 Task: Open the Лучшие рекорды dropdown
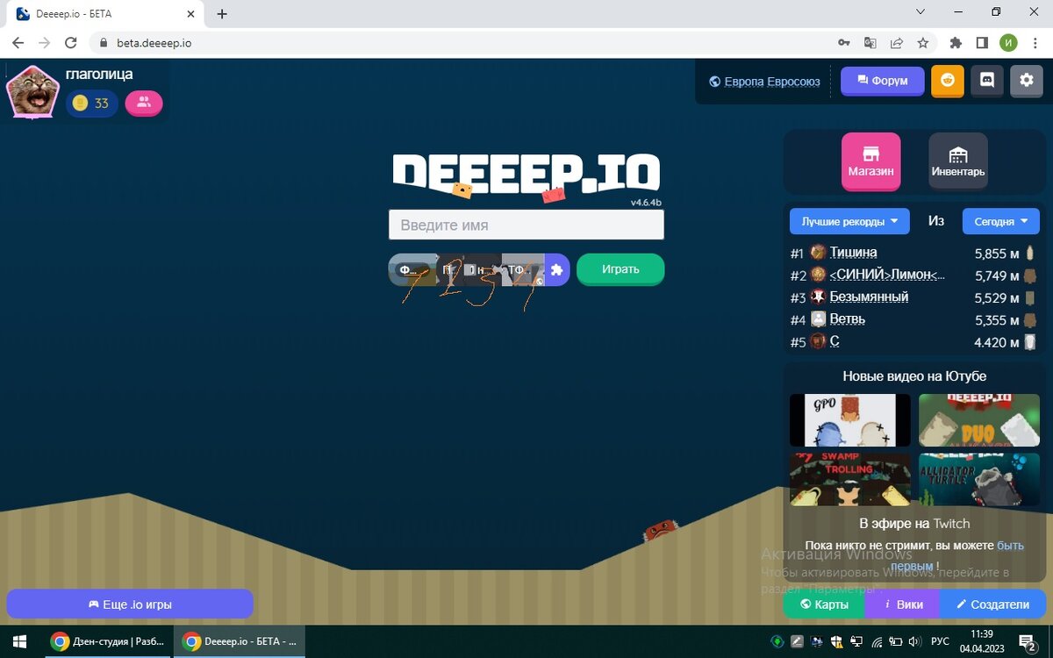(849, 221)
